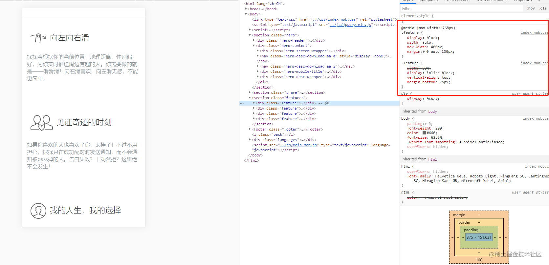Expand the div class="hero-header" node
The width and height of the screenshot is (549, 265).
tap(254, 40)
